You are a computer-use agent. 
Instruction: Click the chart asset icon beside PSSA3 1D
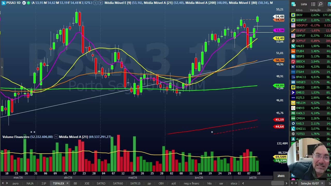(3, 3)
